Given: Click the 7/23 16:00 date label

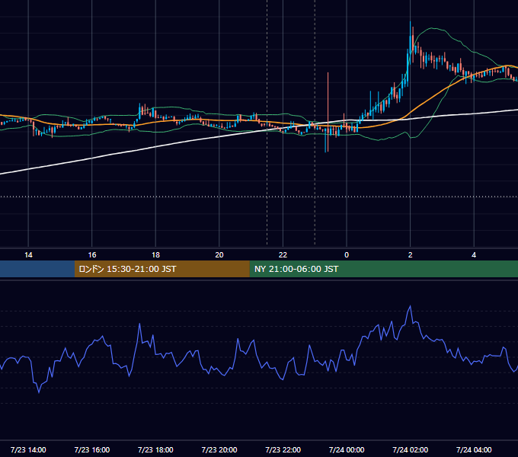Looking at the screenshot, I should pos(92,449).
